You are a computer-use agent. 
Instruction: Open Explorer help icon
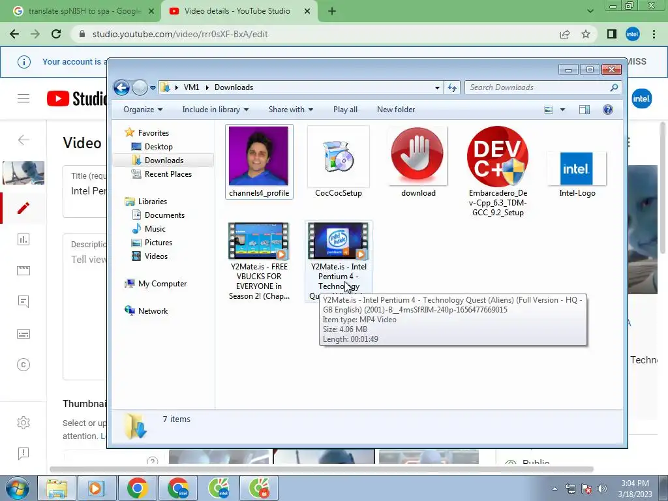click(x=608, y=110)
